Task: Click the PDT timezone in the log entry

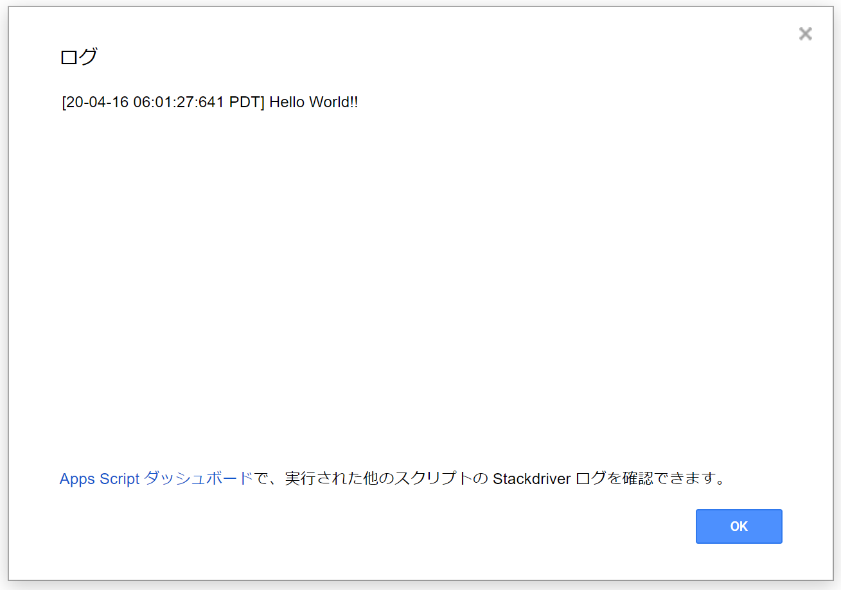Action: point(244,103)
